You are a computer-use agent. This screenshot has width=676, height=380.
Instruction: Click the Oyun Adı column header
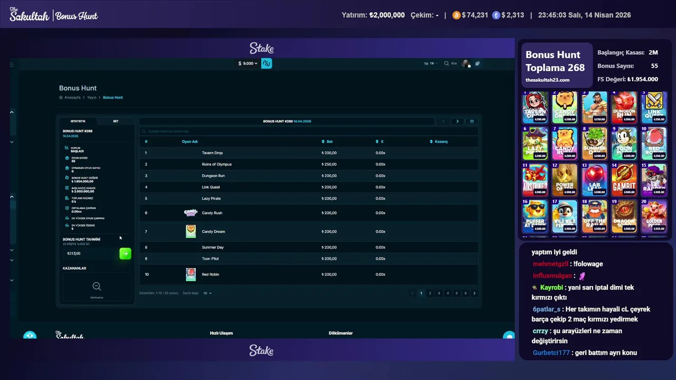click(x=190, y=141)
